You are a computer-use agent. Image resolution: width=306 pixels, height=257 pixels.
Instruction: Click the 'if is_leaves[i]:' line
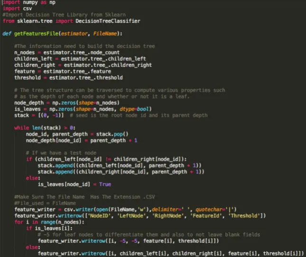[x=49, y=229]
